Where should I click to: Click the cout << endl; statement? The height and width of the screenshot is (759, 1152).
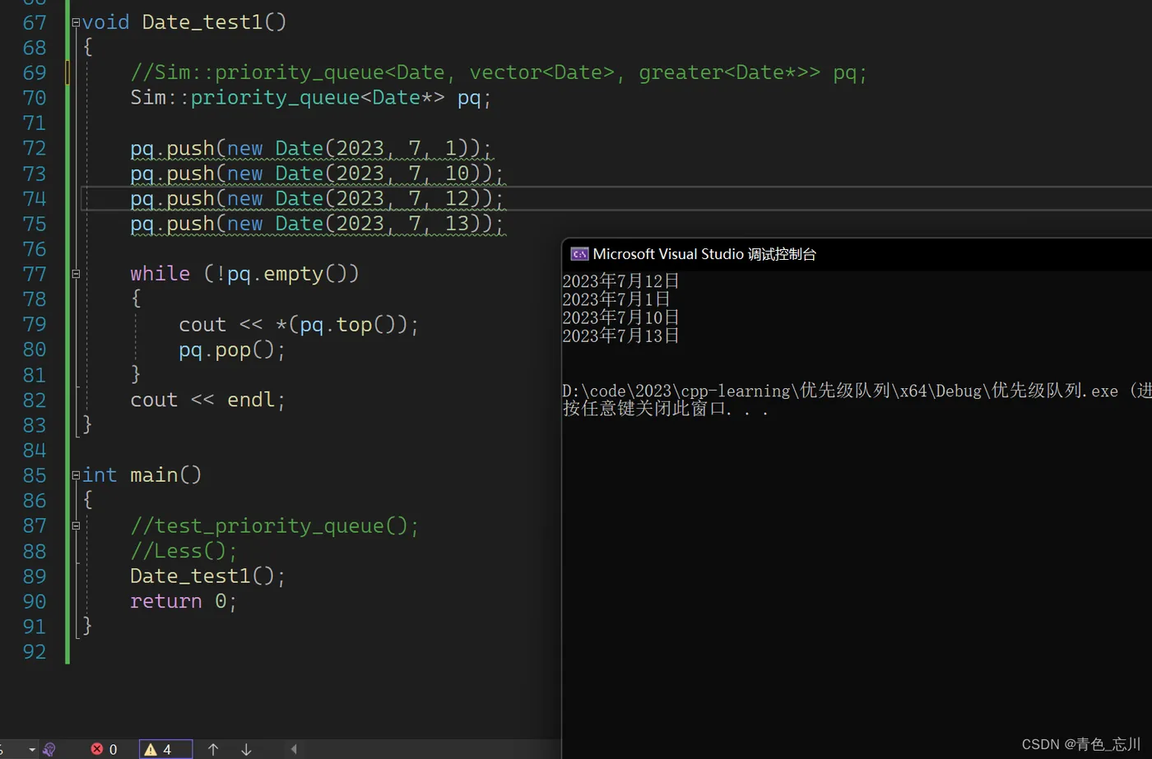(208, 400)
